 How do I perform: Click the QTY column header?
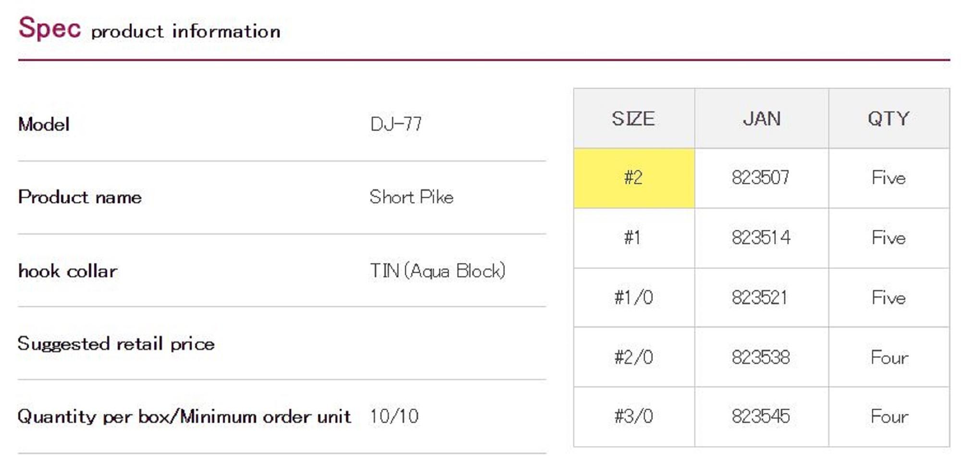(888, 119)
